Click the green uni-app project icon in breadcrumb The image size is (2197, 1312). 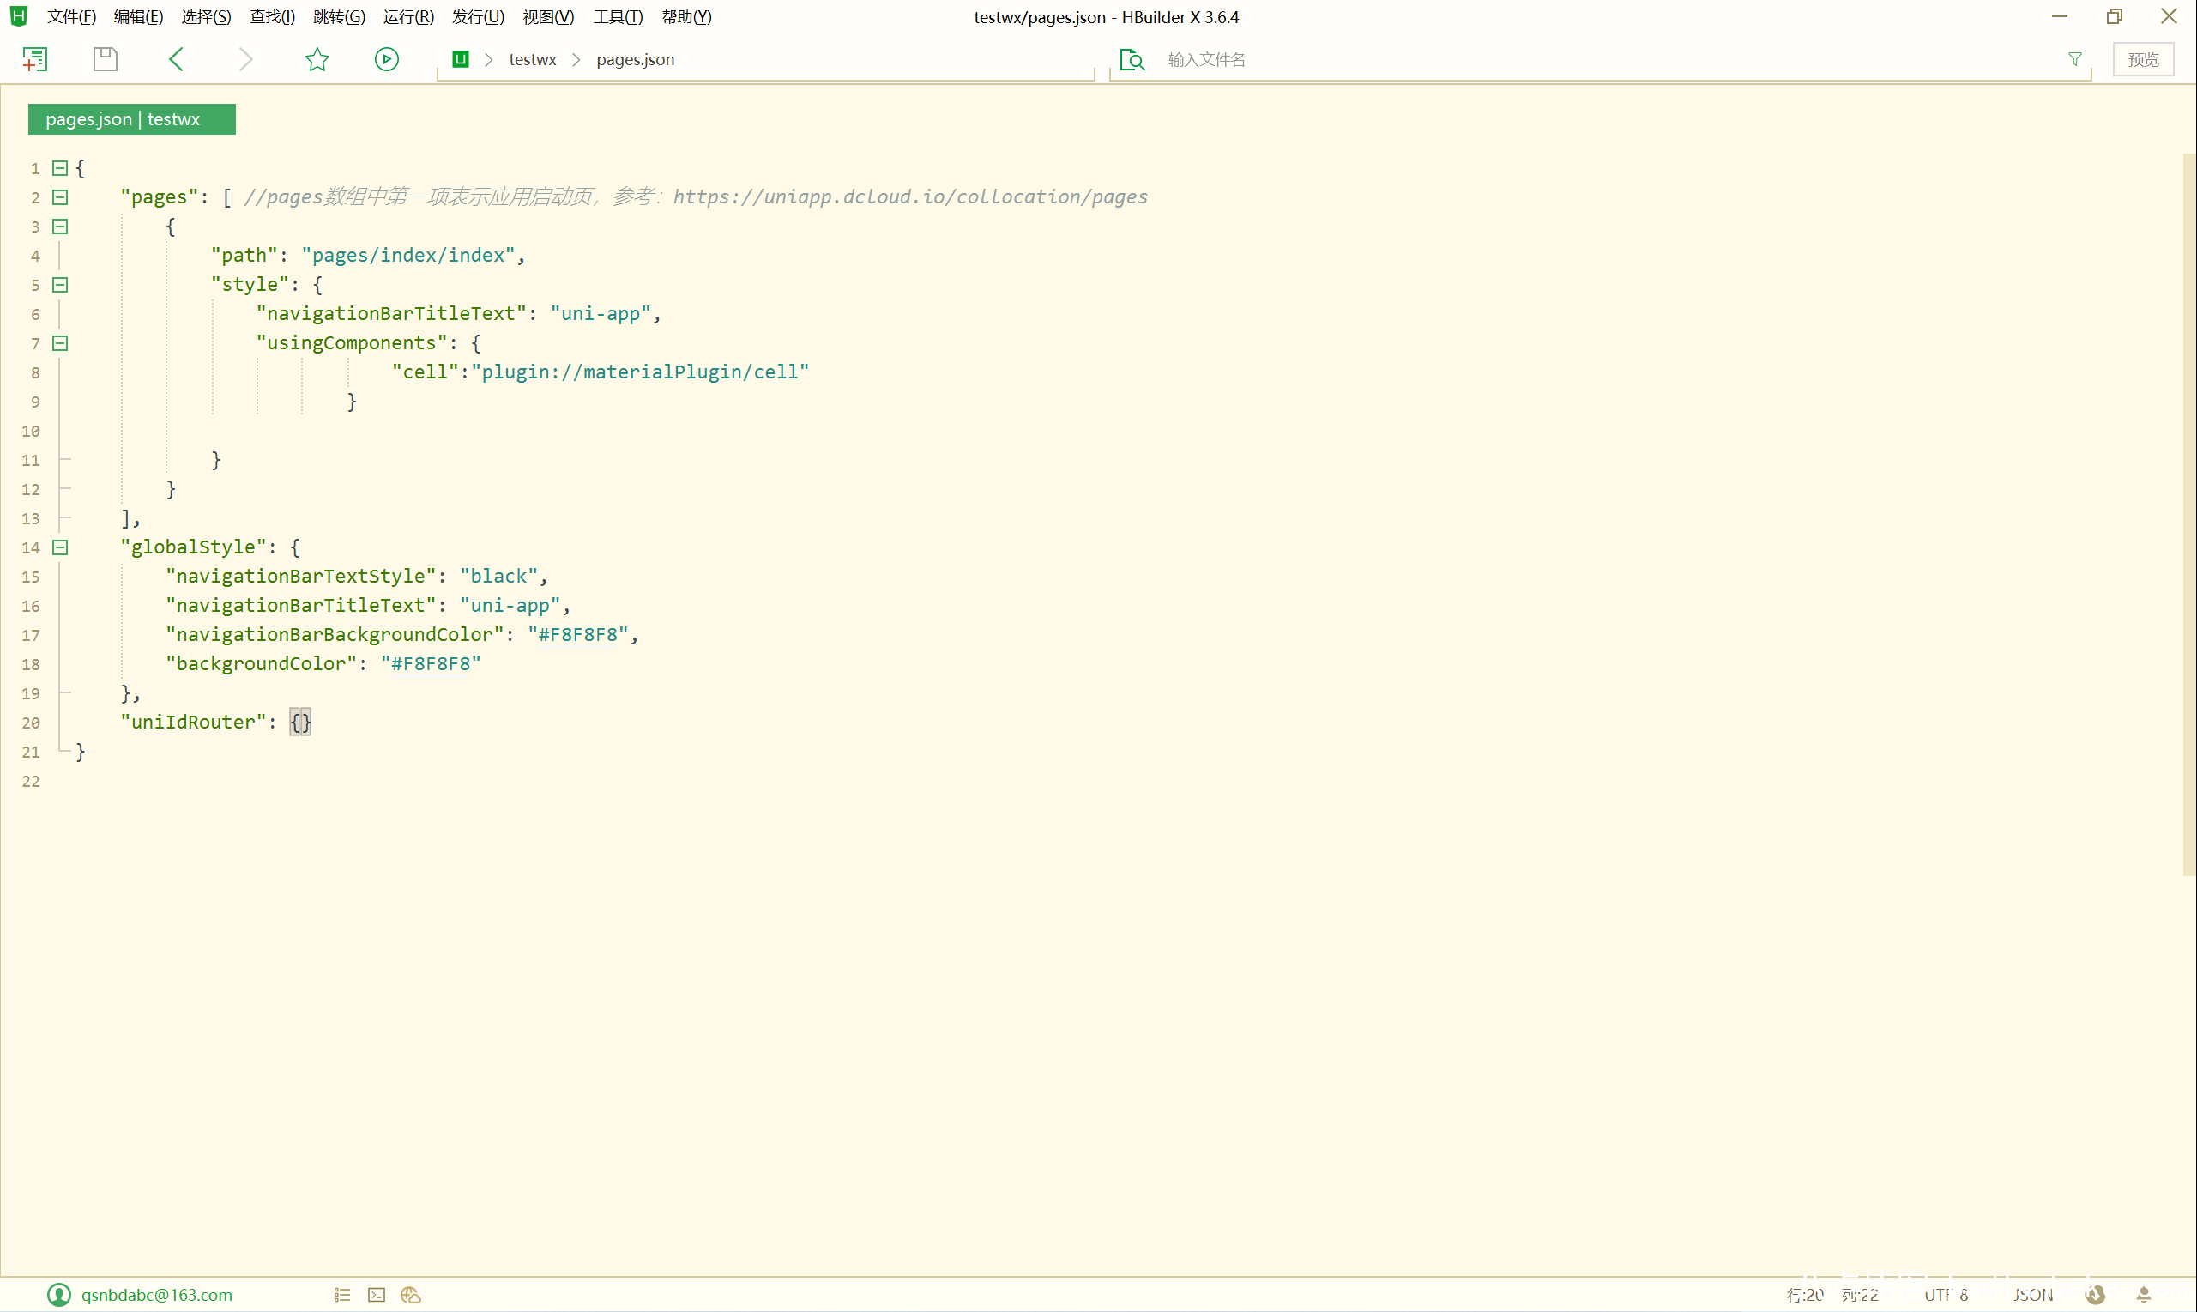[461, 59]
